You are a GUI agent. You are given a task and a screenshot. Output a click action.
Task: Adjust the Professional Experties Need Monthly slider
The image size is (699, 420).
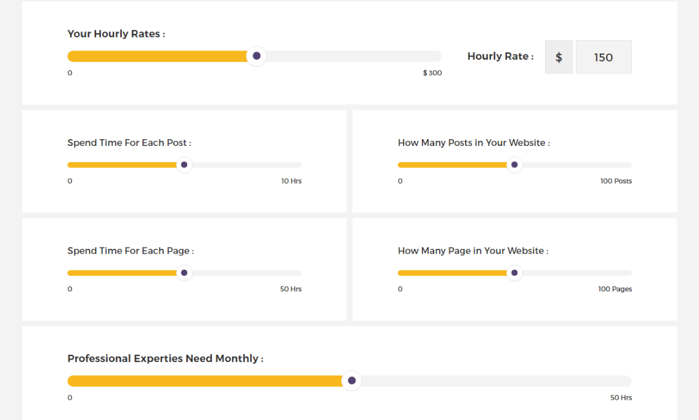pyautogui.click(x=351, y=381)
